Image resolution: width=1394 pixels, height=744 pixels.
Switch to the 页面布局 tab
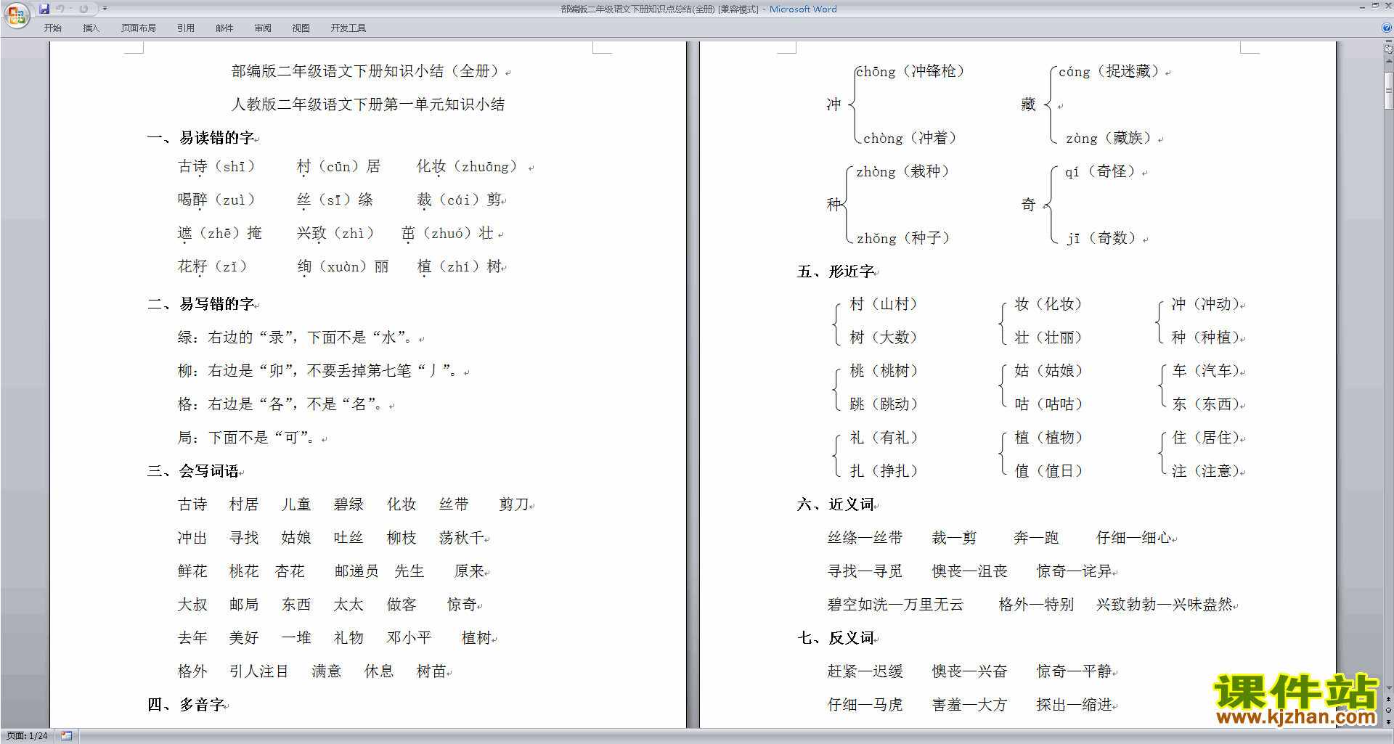(x=138, y=28)
